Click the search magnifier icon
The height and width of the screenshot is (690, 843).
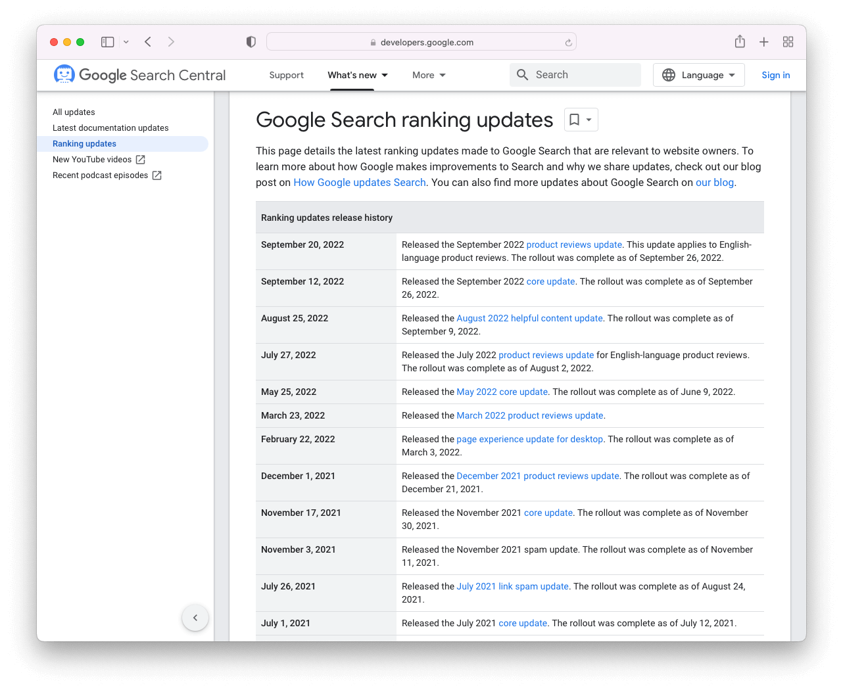pos(522,74)
